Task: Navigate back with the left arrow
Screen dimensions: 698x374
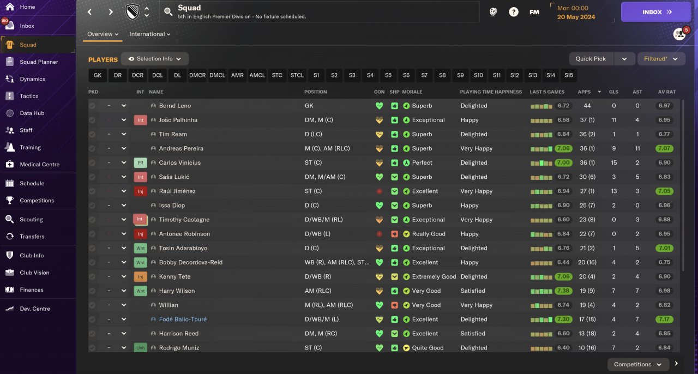Action: click(x=91, y=12)
